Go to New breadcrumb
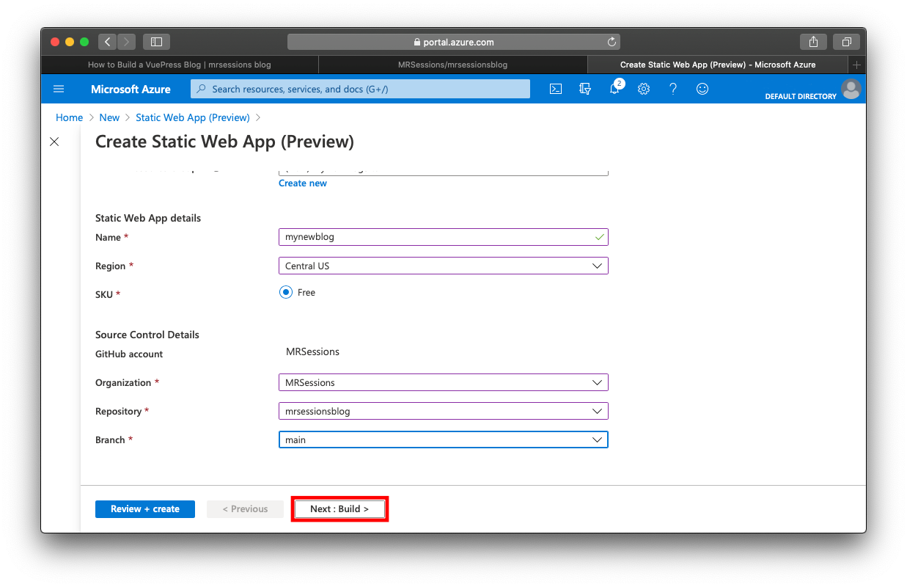Screen dimensions: 907x587 pos(109,117)
